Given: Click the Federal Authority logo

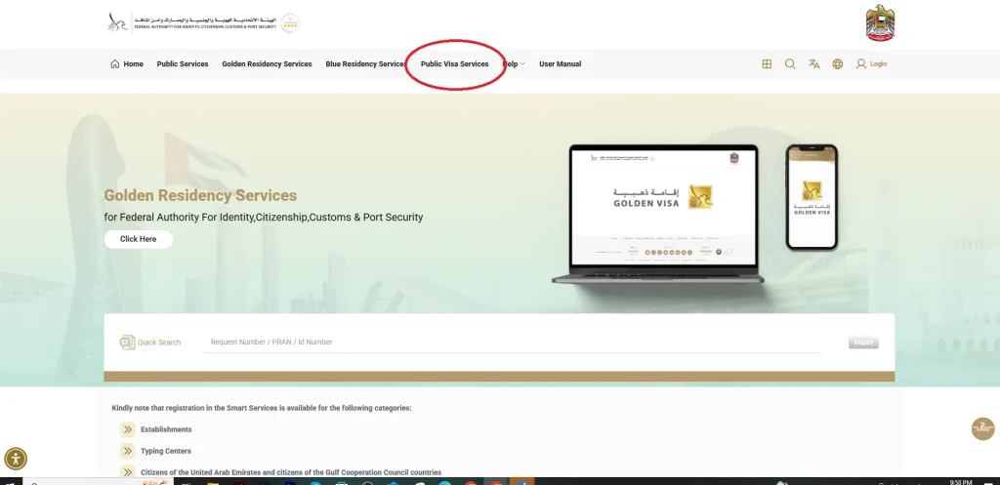Looking at the screenshot, I should pos(192,22).
